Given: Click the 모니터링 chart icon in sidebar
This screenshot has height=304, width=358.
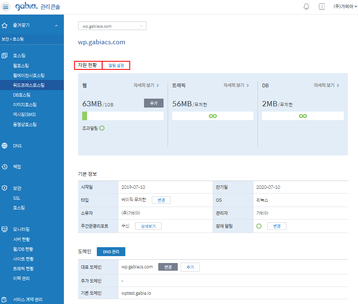Looking at the screenshot, I should pyautogui.click(x=5, y=229).
